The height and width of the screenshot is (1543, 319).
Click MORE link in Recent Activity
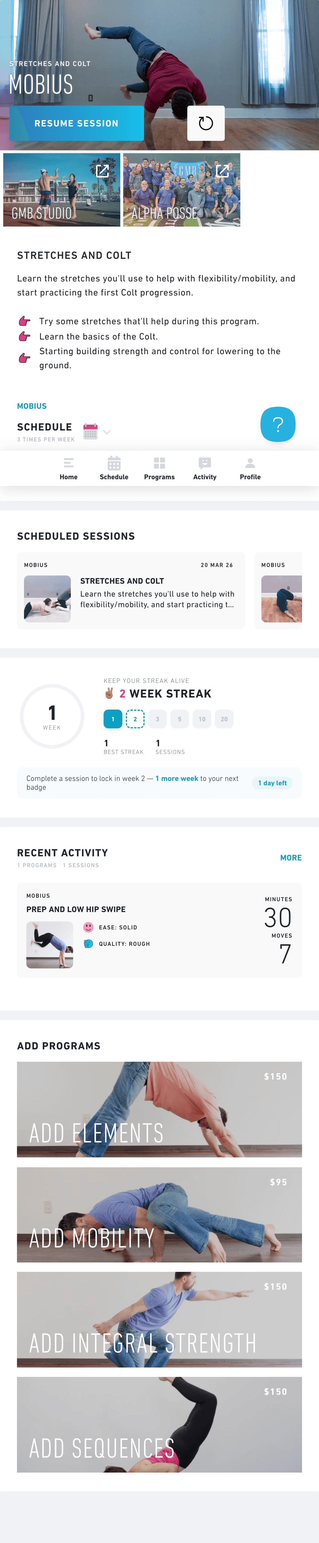(290, 858)
